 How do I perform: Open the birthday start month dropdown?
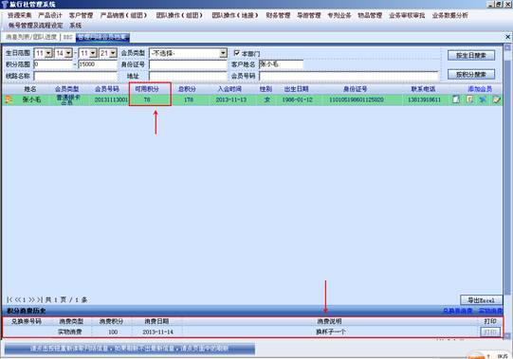48,53
